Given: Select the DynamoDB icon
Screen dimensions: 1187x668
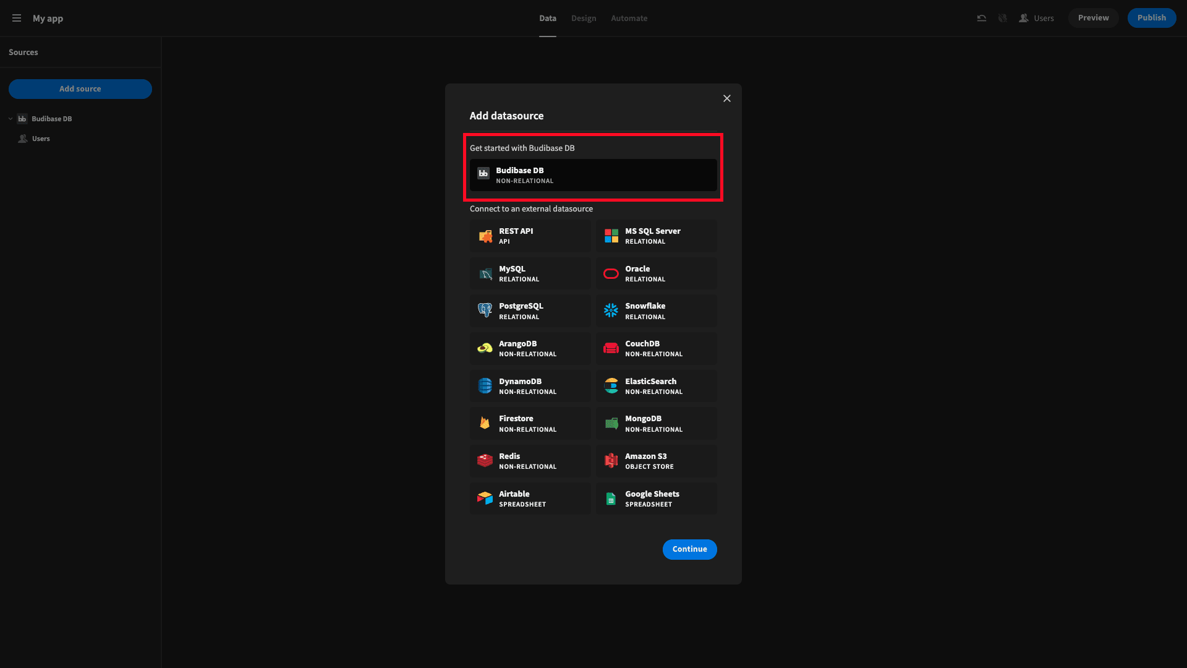Looking at the screenshot, I should [485, 386].
